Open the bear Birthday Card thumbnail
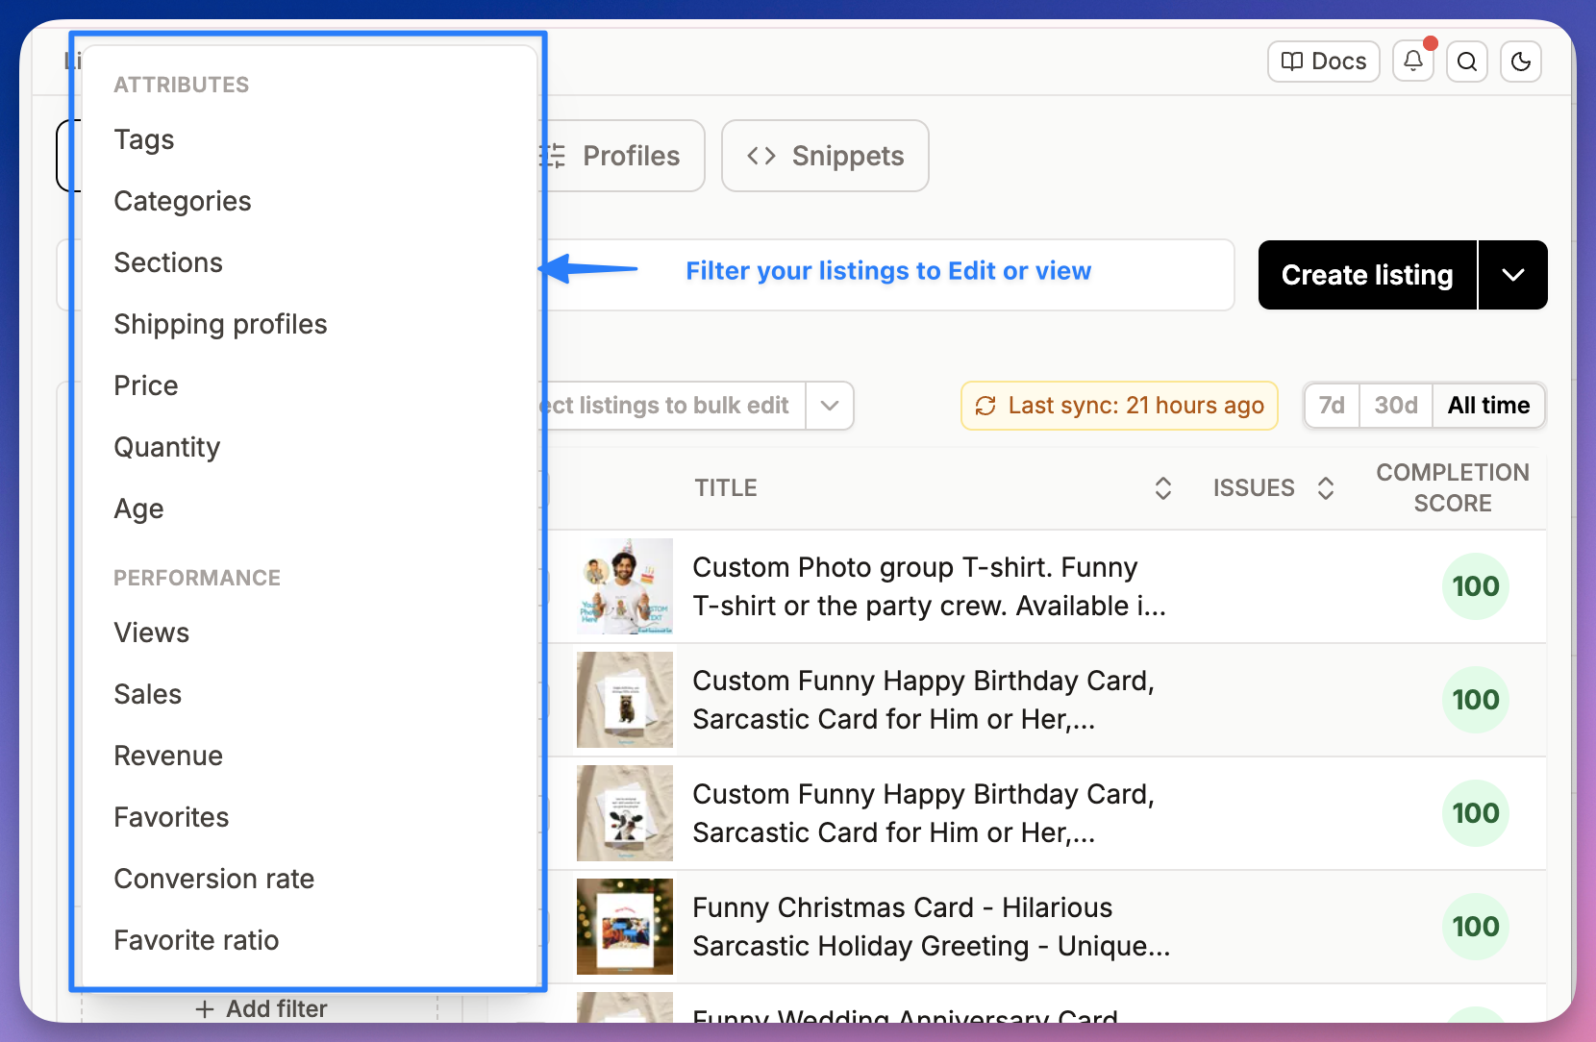 [625, 700]
